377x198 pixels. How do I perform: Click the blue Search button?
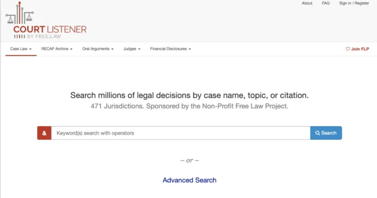point(326,133)
